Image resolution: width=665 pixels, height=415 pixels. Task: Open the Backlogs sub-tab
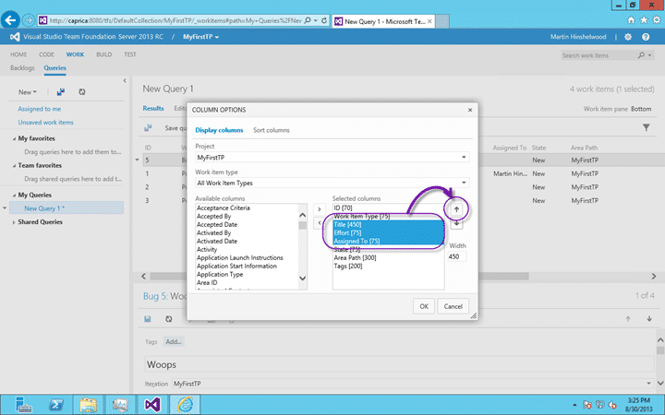tap(22, 67)
